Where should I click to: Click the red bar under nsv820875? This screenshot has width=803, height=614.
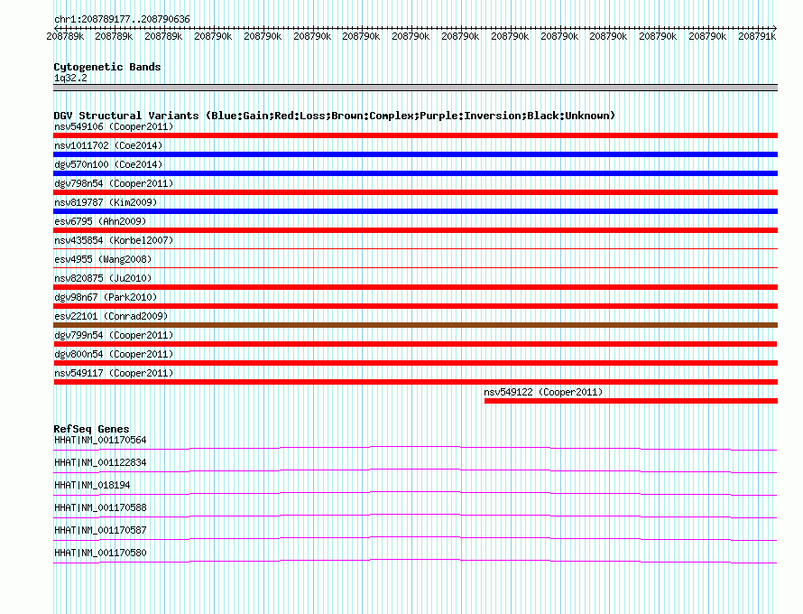[x=415, y=287]
